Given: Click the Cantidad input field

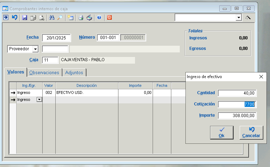Looking at the screenshot, I should point(237,93).
